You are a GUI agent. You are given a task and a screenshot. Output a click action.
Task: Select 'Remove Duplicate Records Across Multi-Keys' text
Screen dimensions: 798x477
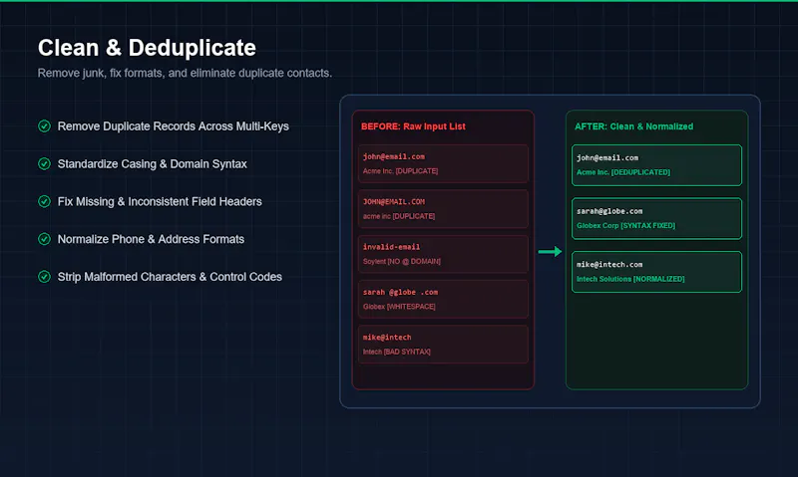pyautogui.click(x=173, y=126)
